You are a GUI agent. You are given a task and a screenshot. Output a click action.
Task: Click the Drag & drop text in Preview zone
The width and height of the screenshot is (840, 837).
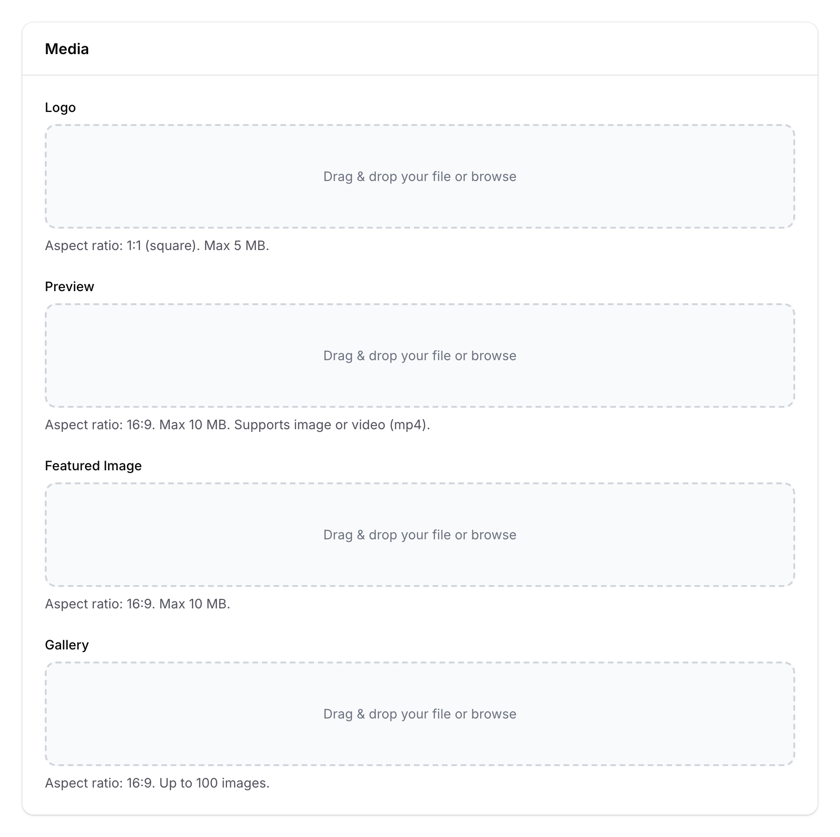(419, 356)
